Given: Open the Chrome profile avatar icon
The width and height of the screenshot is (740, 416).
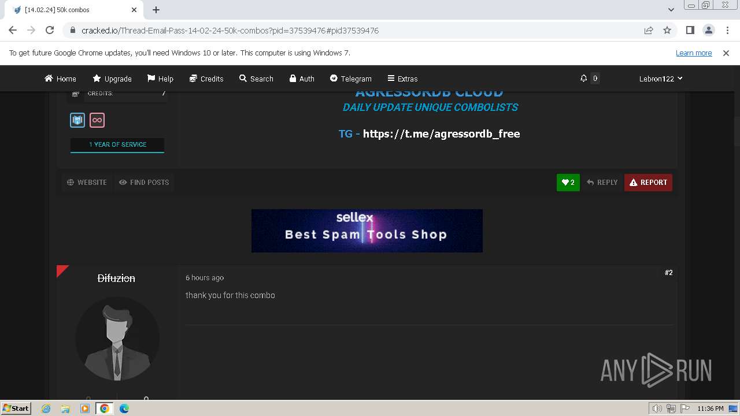Looking at the screenshot, I should point(708,30).
